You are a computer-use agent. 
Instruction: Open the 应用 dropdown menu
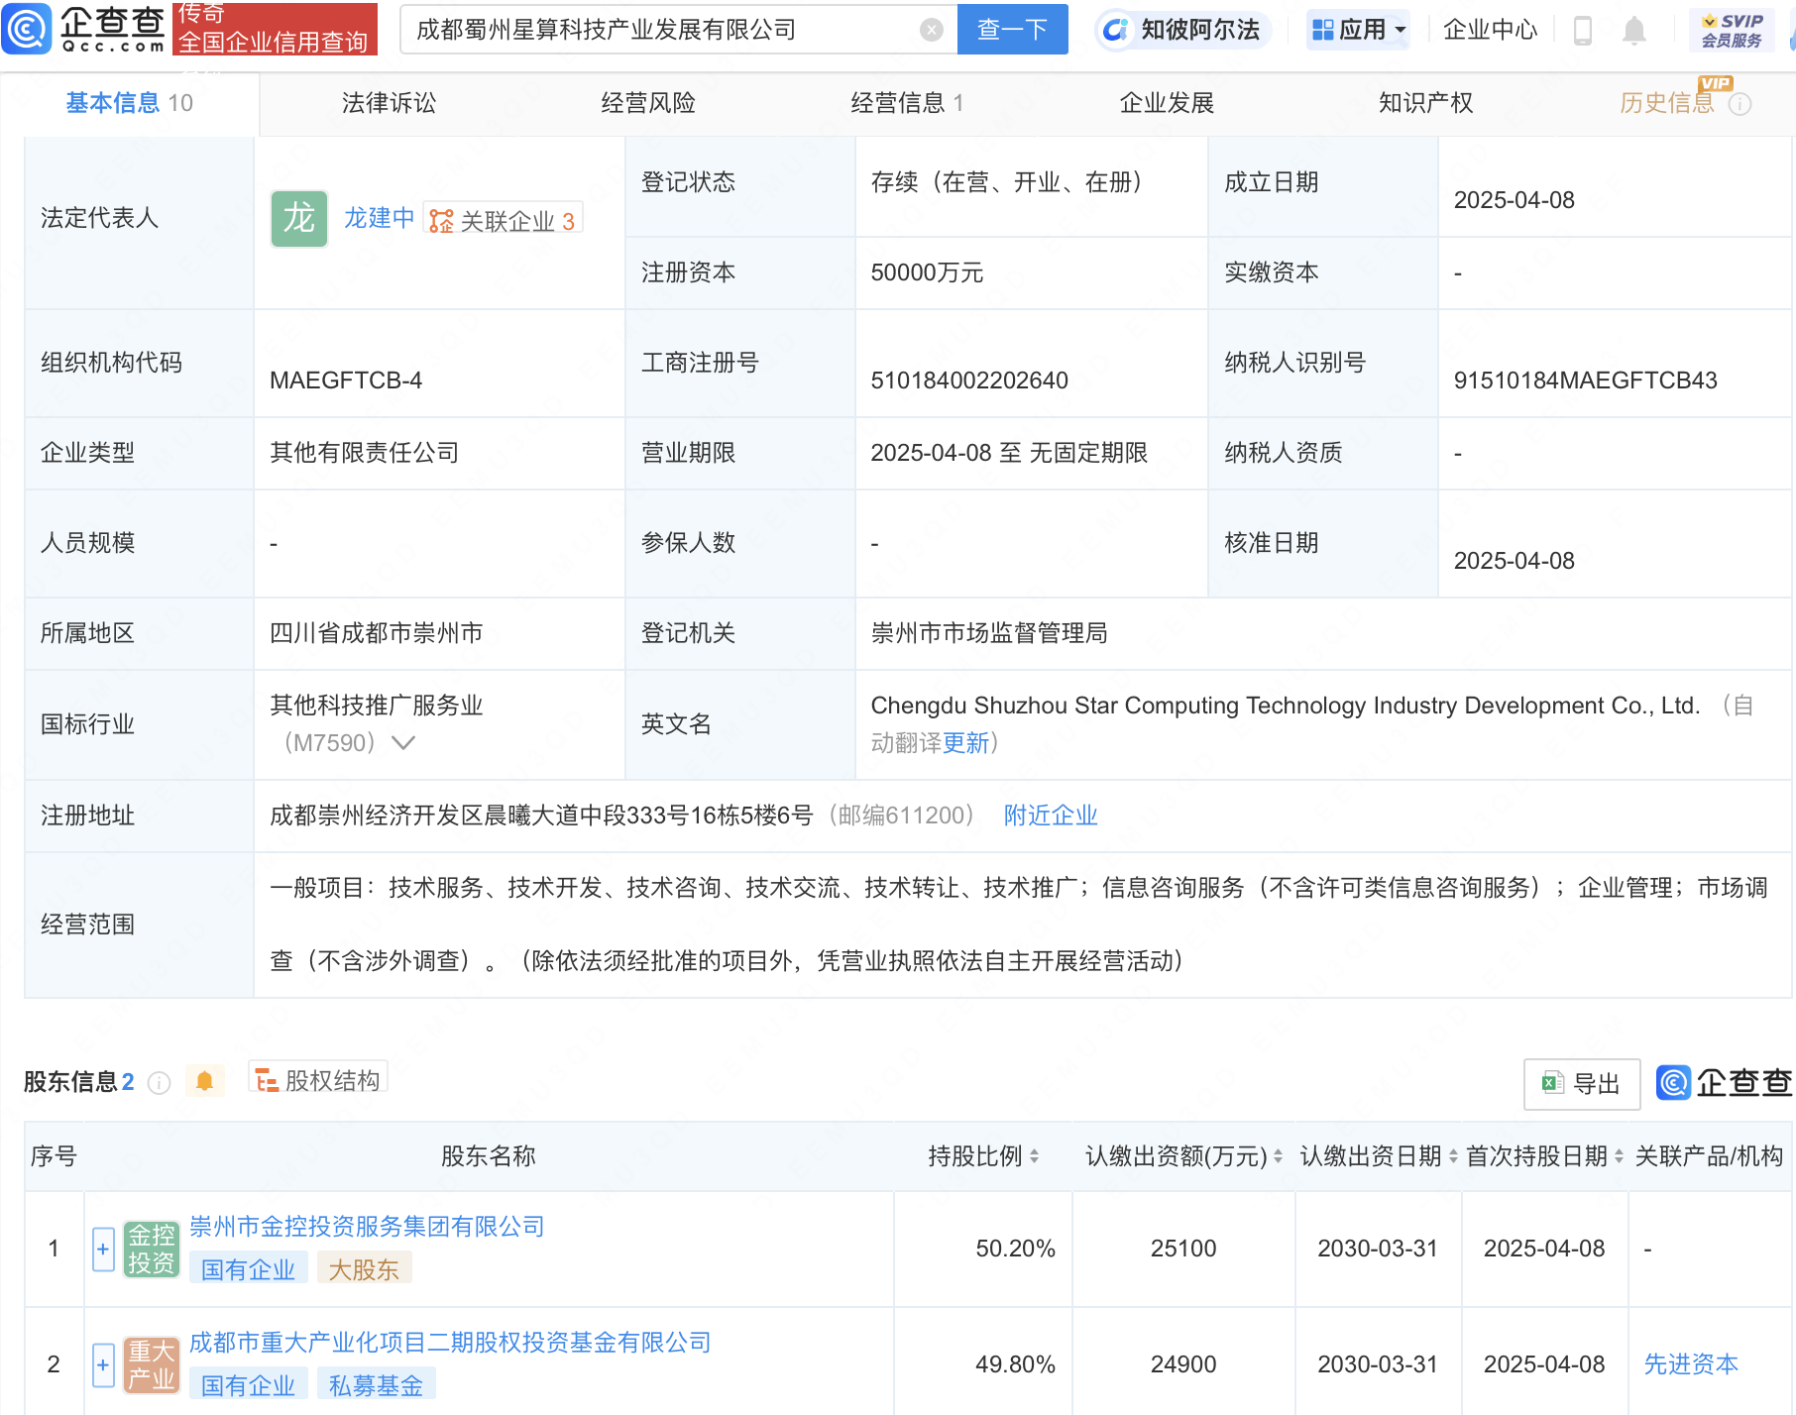click(x=1358, y=30)
